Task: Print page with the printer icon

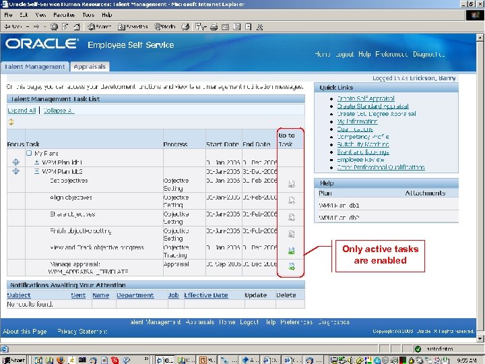Action: coord(214,27)
